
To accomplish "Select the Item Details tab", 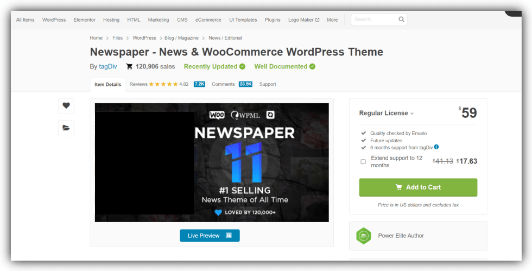I will [108, 85].
